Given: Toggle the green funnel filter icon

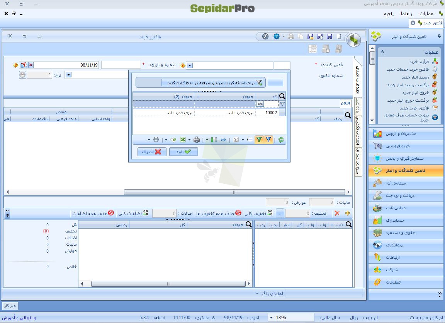Looking at the screenshot, I should [x=259, y=140].
